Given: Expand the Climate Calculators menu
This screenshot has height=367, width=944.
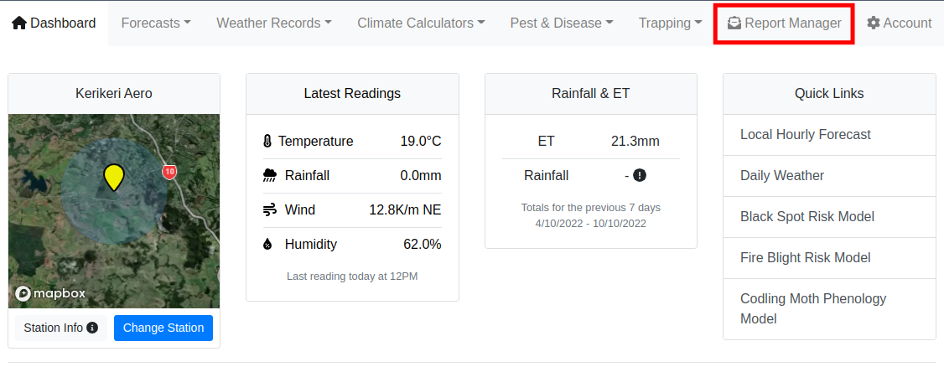Looking at the screenshot, I should pos(421,23).
